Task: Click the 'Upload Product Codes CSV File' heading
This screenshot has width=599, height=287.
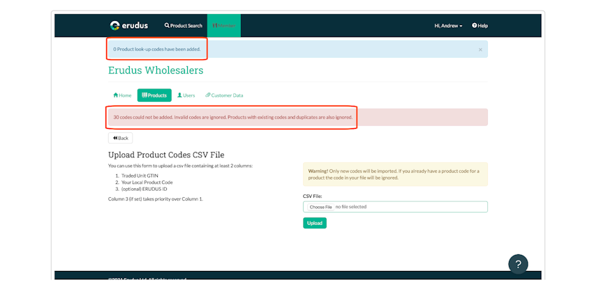Action: pyautogui.click(x=166, y=155)
